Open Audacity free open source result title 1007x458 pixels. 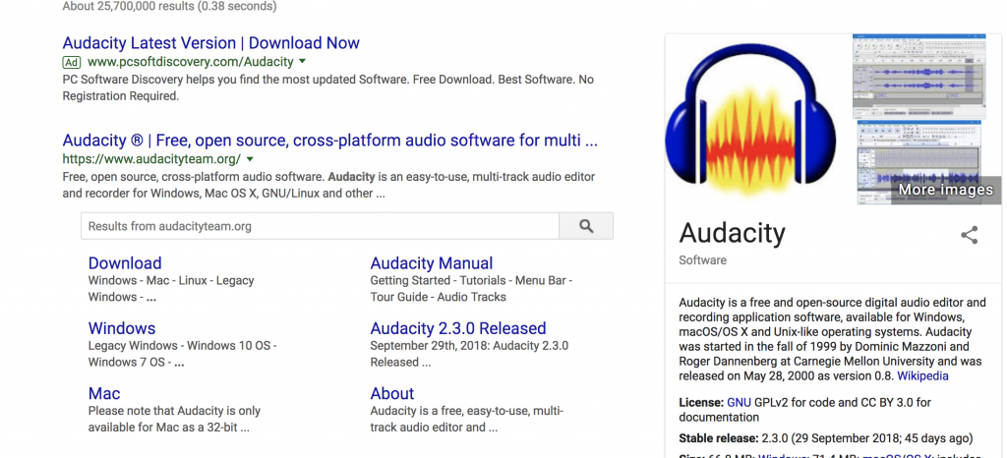point(330,140)
